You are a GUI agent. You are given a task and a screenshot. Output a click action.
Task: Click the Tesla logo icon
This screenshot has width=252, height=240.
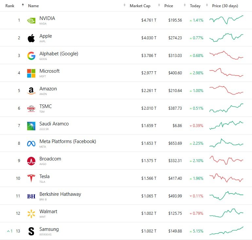(31, 178)
